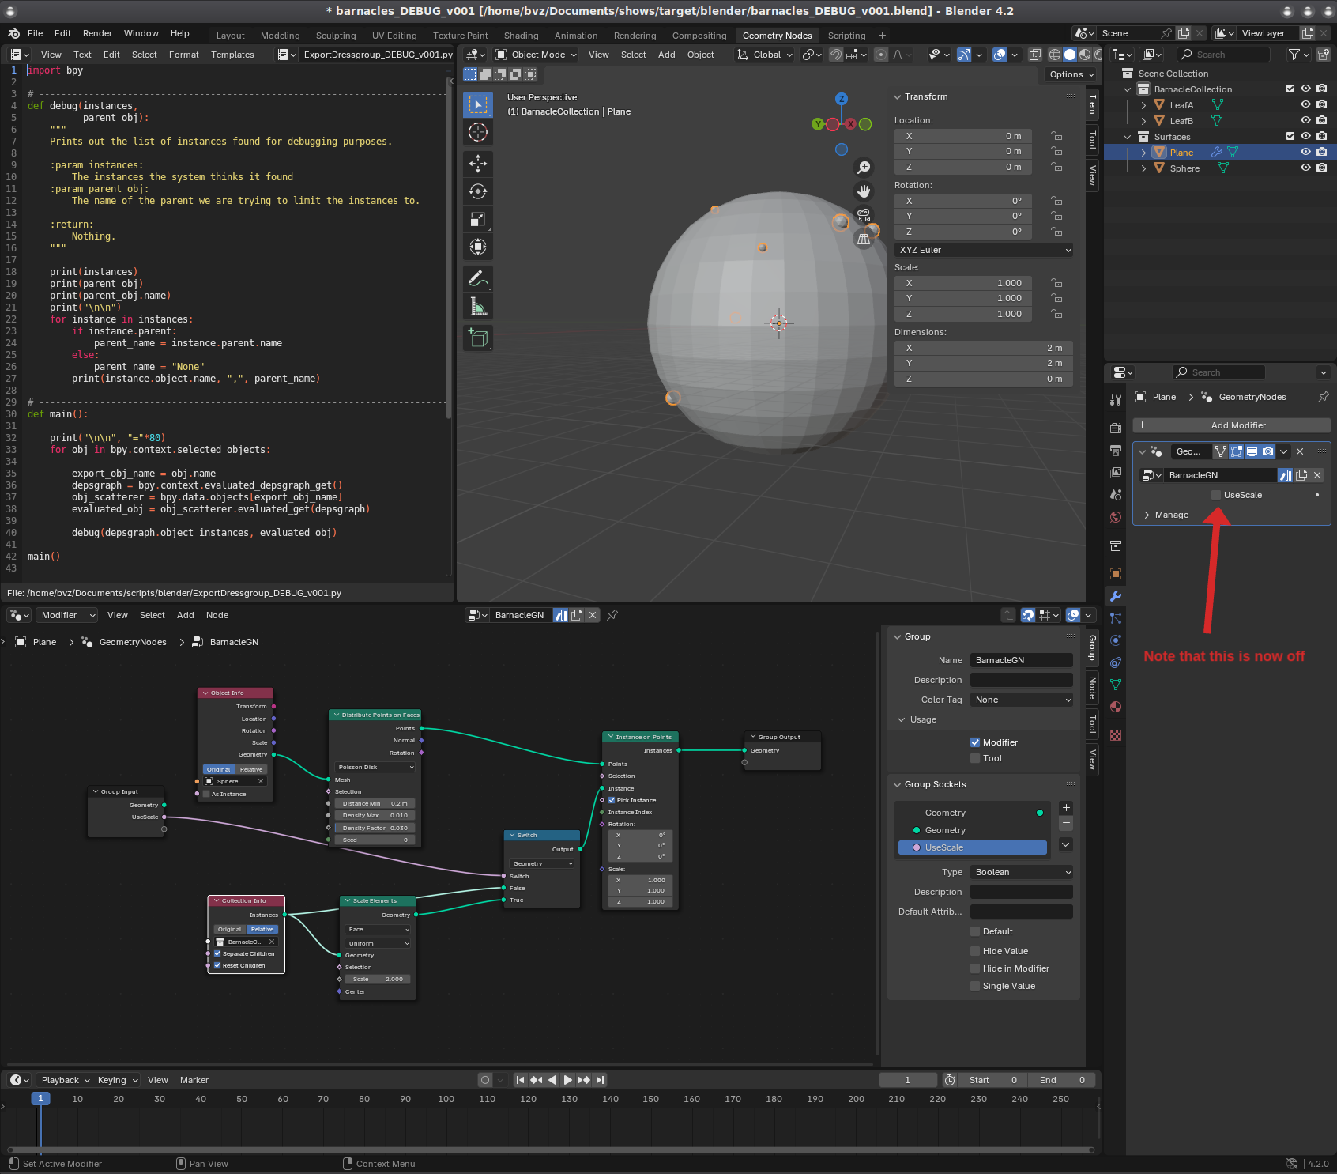Open socket Type Boolean dropdown
This screenshot has width=1337, height=1174.
click(x=1022, y=872)
